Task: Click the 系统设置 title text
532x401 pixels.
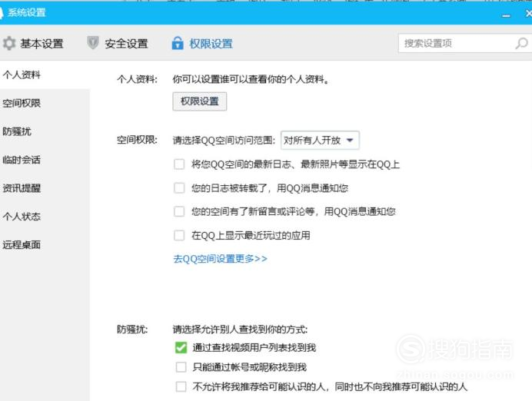Action: coord(27,13)
